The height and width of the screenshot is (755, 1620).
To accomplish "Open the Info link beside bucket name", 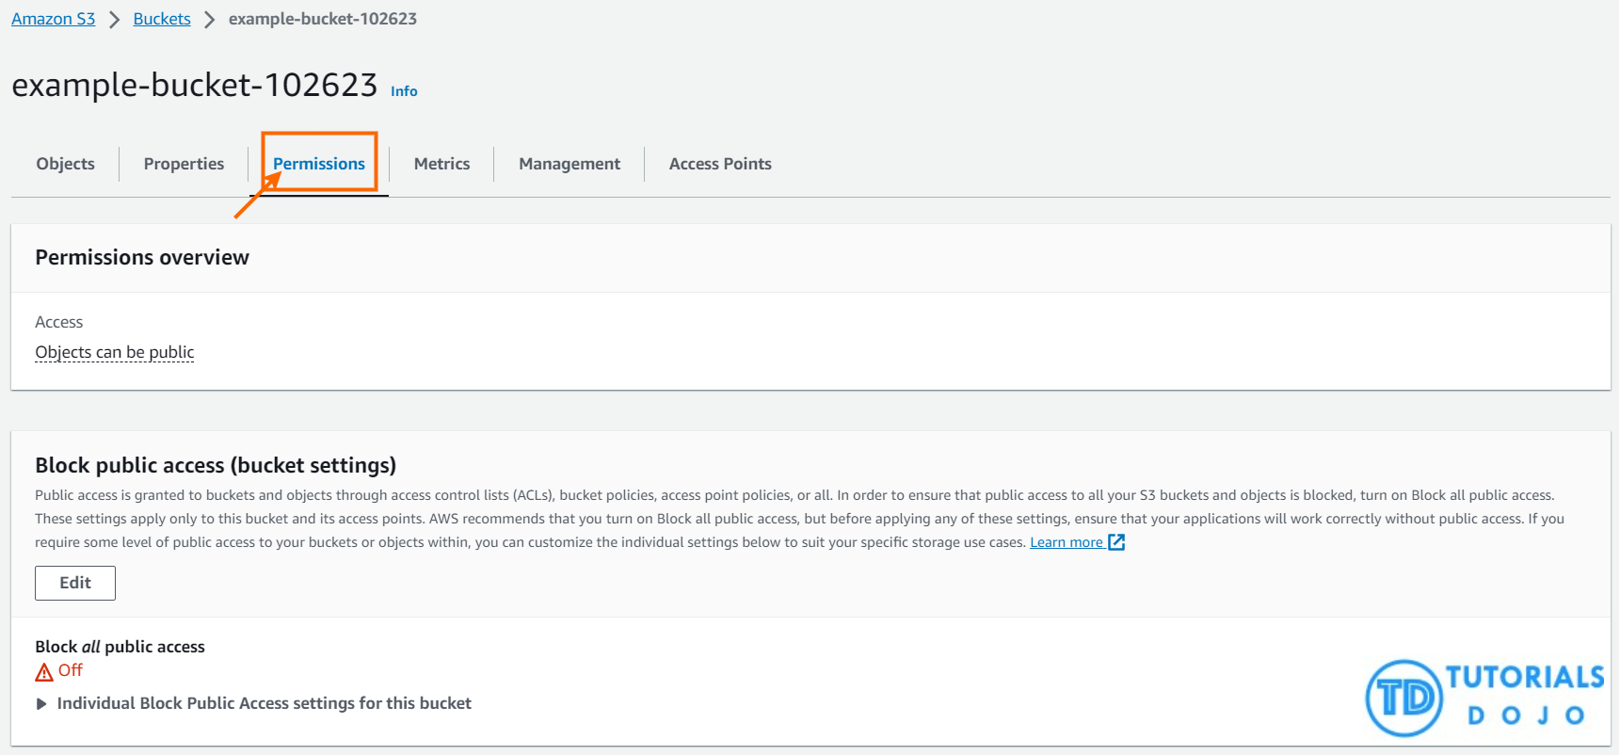I will (x=404, y=91).
